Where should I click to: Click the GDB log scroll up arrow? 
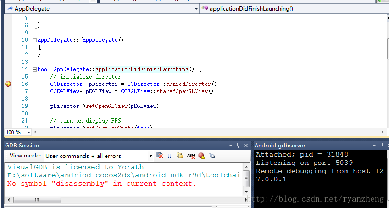(246, 166)
